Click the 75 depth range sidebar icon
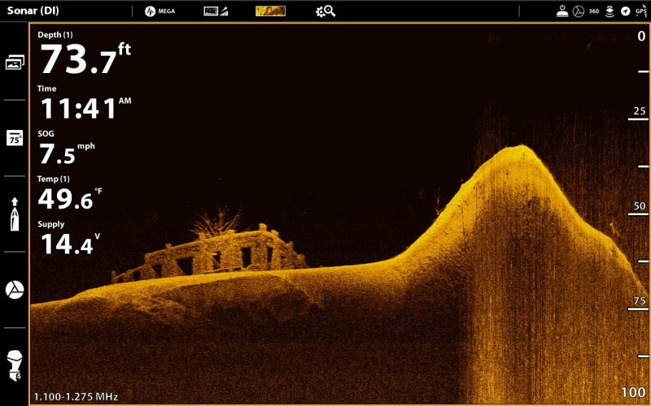 [15, 138]
